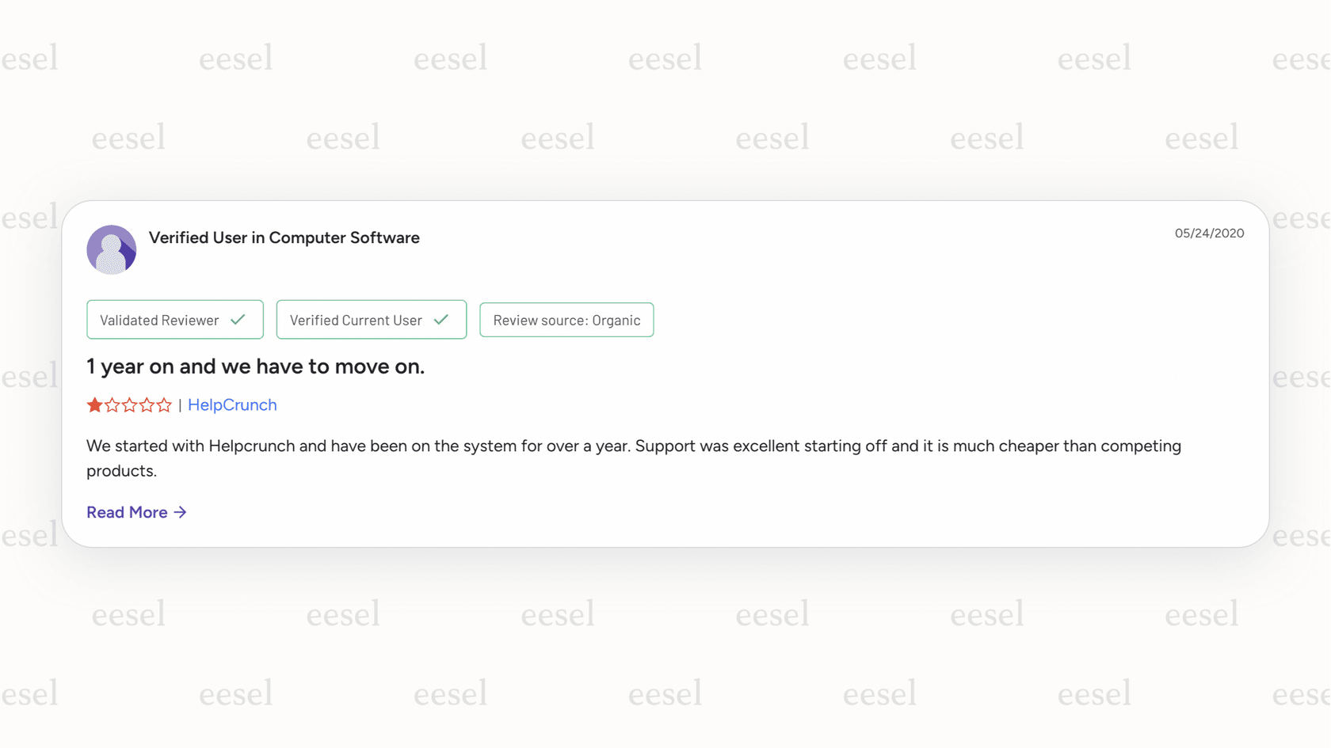1331x748 pixels.
Task: Click the review title '1 year on and we have to move on'
Action: 255,366
